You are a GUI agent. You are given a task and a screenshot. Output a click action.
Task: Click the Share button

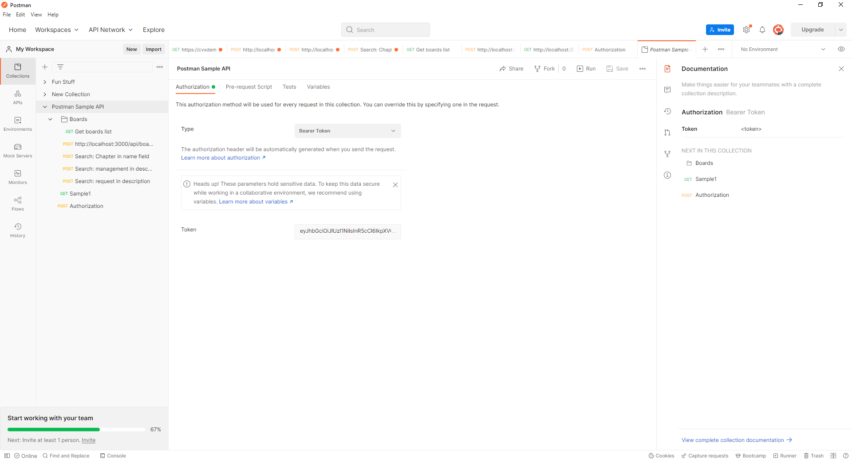[x=511, y=69]
